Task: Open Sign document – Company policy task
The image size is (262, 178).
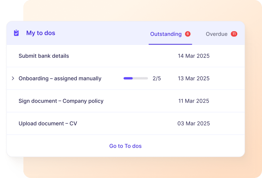Action: (x=61, y=101)
